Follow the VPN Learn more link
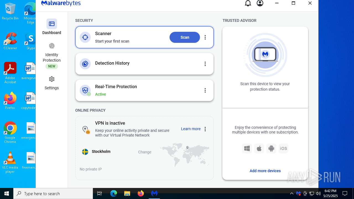Viewport: 354px width, 199px height. 191,129
